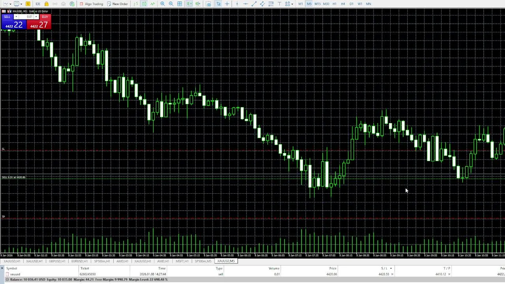The width and height of the screenshot is (505, 284).
Task: Switch to H1 timeframe in toolbar
Action: click(x=335, y=4)
